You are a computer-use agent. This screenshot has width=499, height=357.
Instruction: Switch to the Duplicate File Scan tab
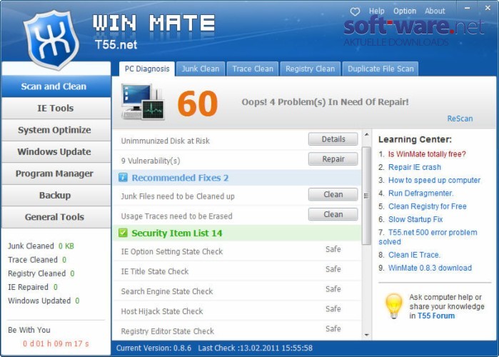click(x=380, y=69)
